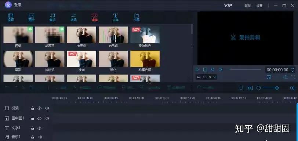
Task: Lock the 画中画1 track
Action: pyautogui.click(x=33, y=118)
